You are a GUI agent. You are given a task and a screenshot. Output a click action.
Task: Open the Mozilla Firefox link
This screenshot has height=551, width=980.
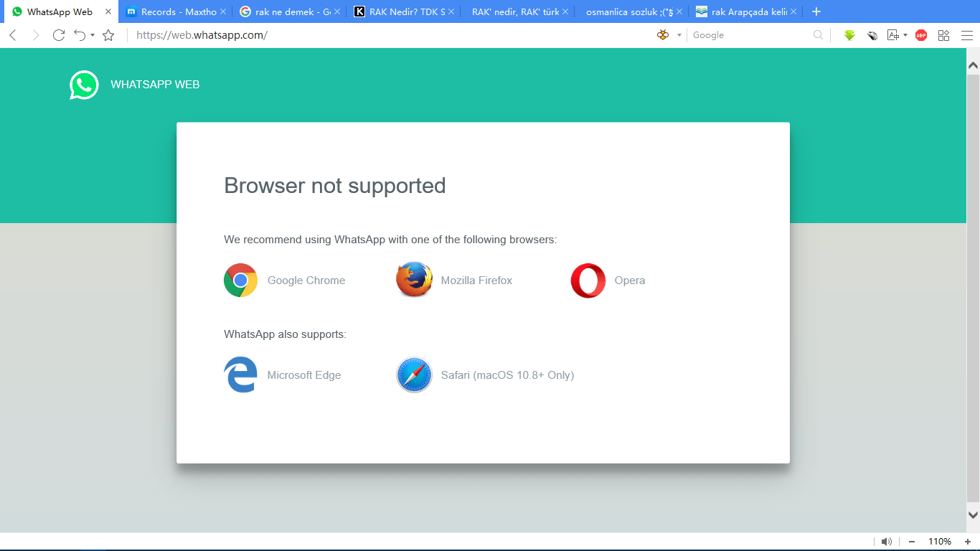476,281
